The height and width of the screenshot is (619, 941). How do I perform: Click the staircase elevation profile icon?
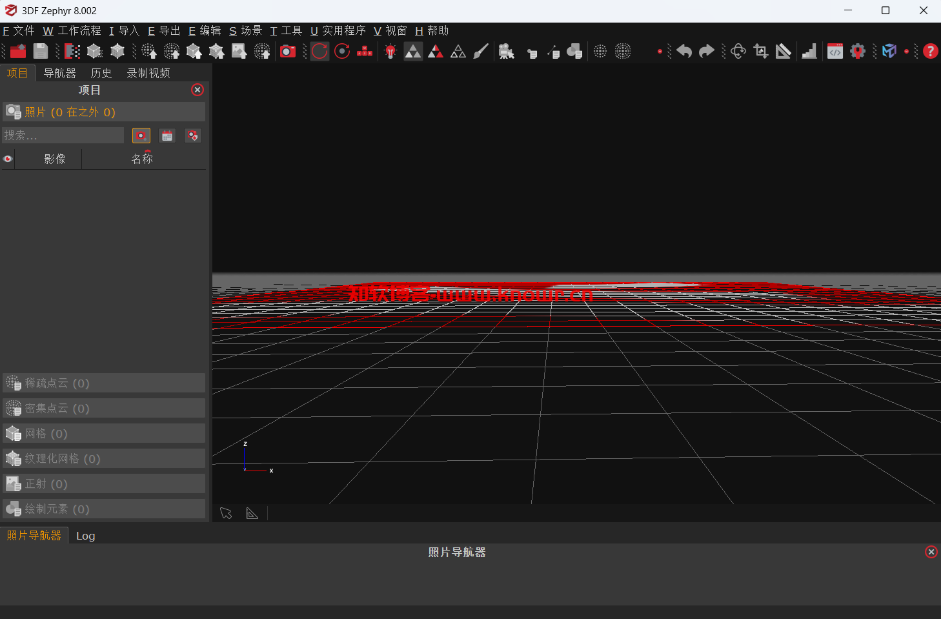[809, 52]
